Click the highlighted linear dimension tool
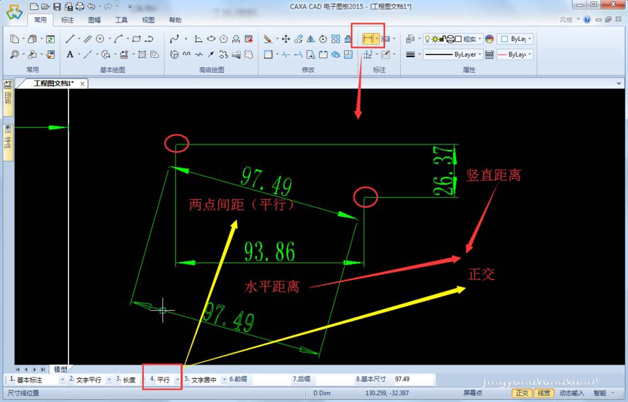 tap(367, 38)
